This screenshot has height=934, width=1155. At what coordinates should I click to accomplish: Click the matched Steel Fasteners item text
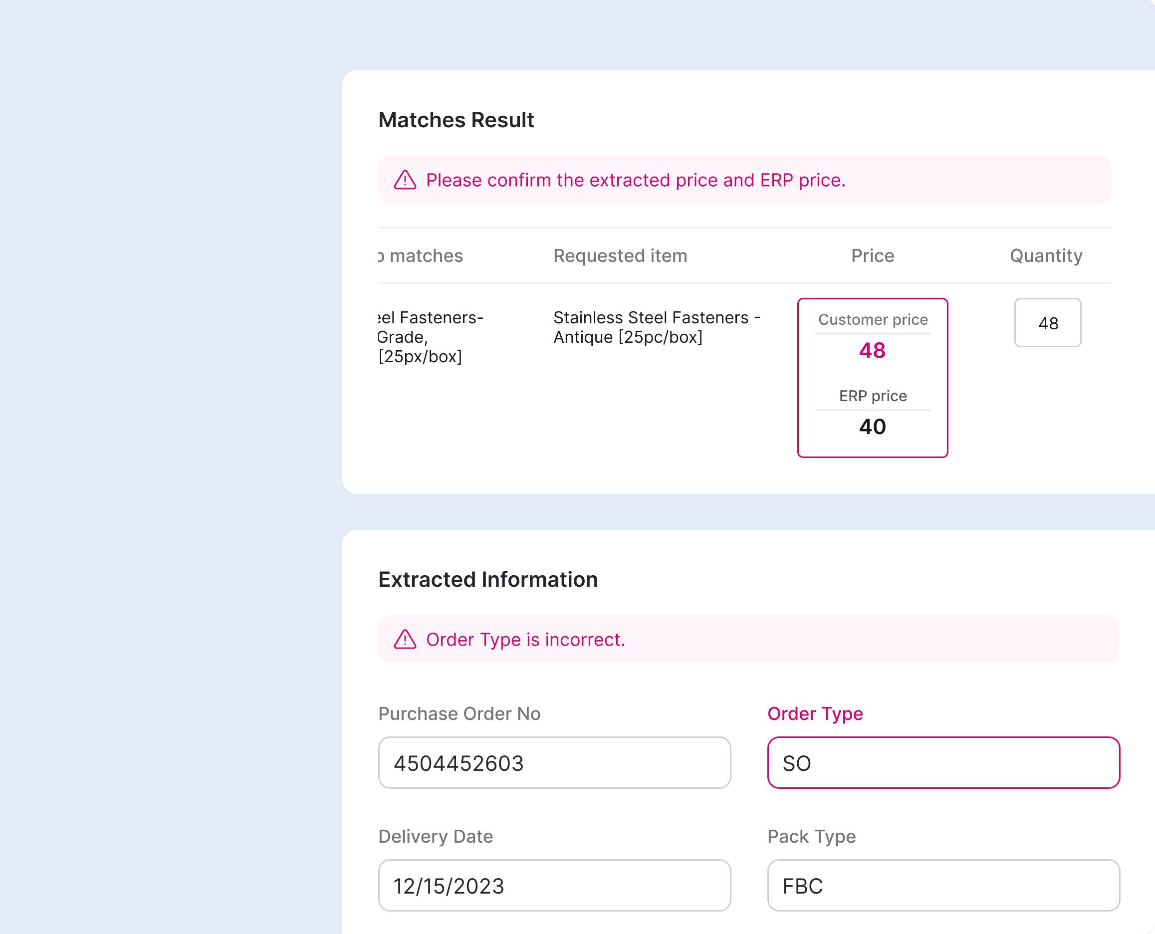click(x=431, y=337)
